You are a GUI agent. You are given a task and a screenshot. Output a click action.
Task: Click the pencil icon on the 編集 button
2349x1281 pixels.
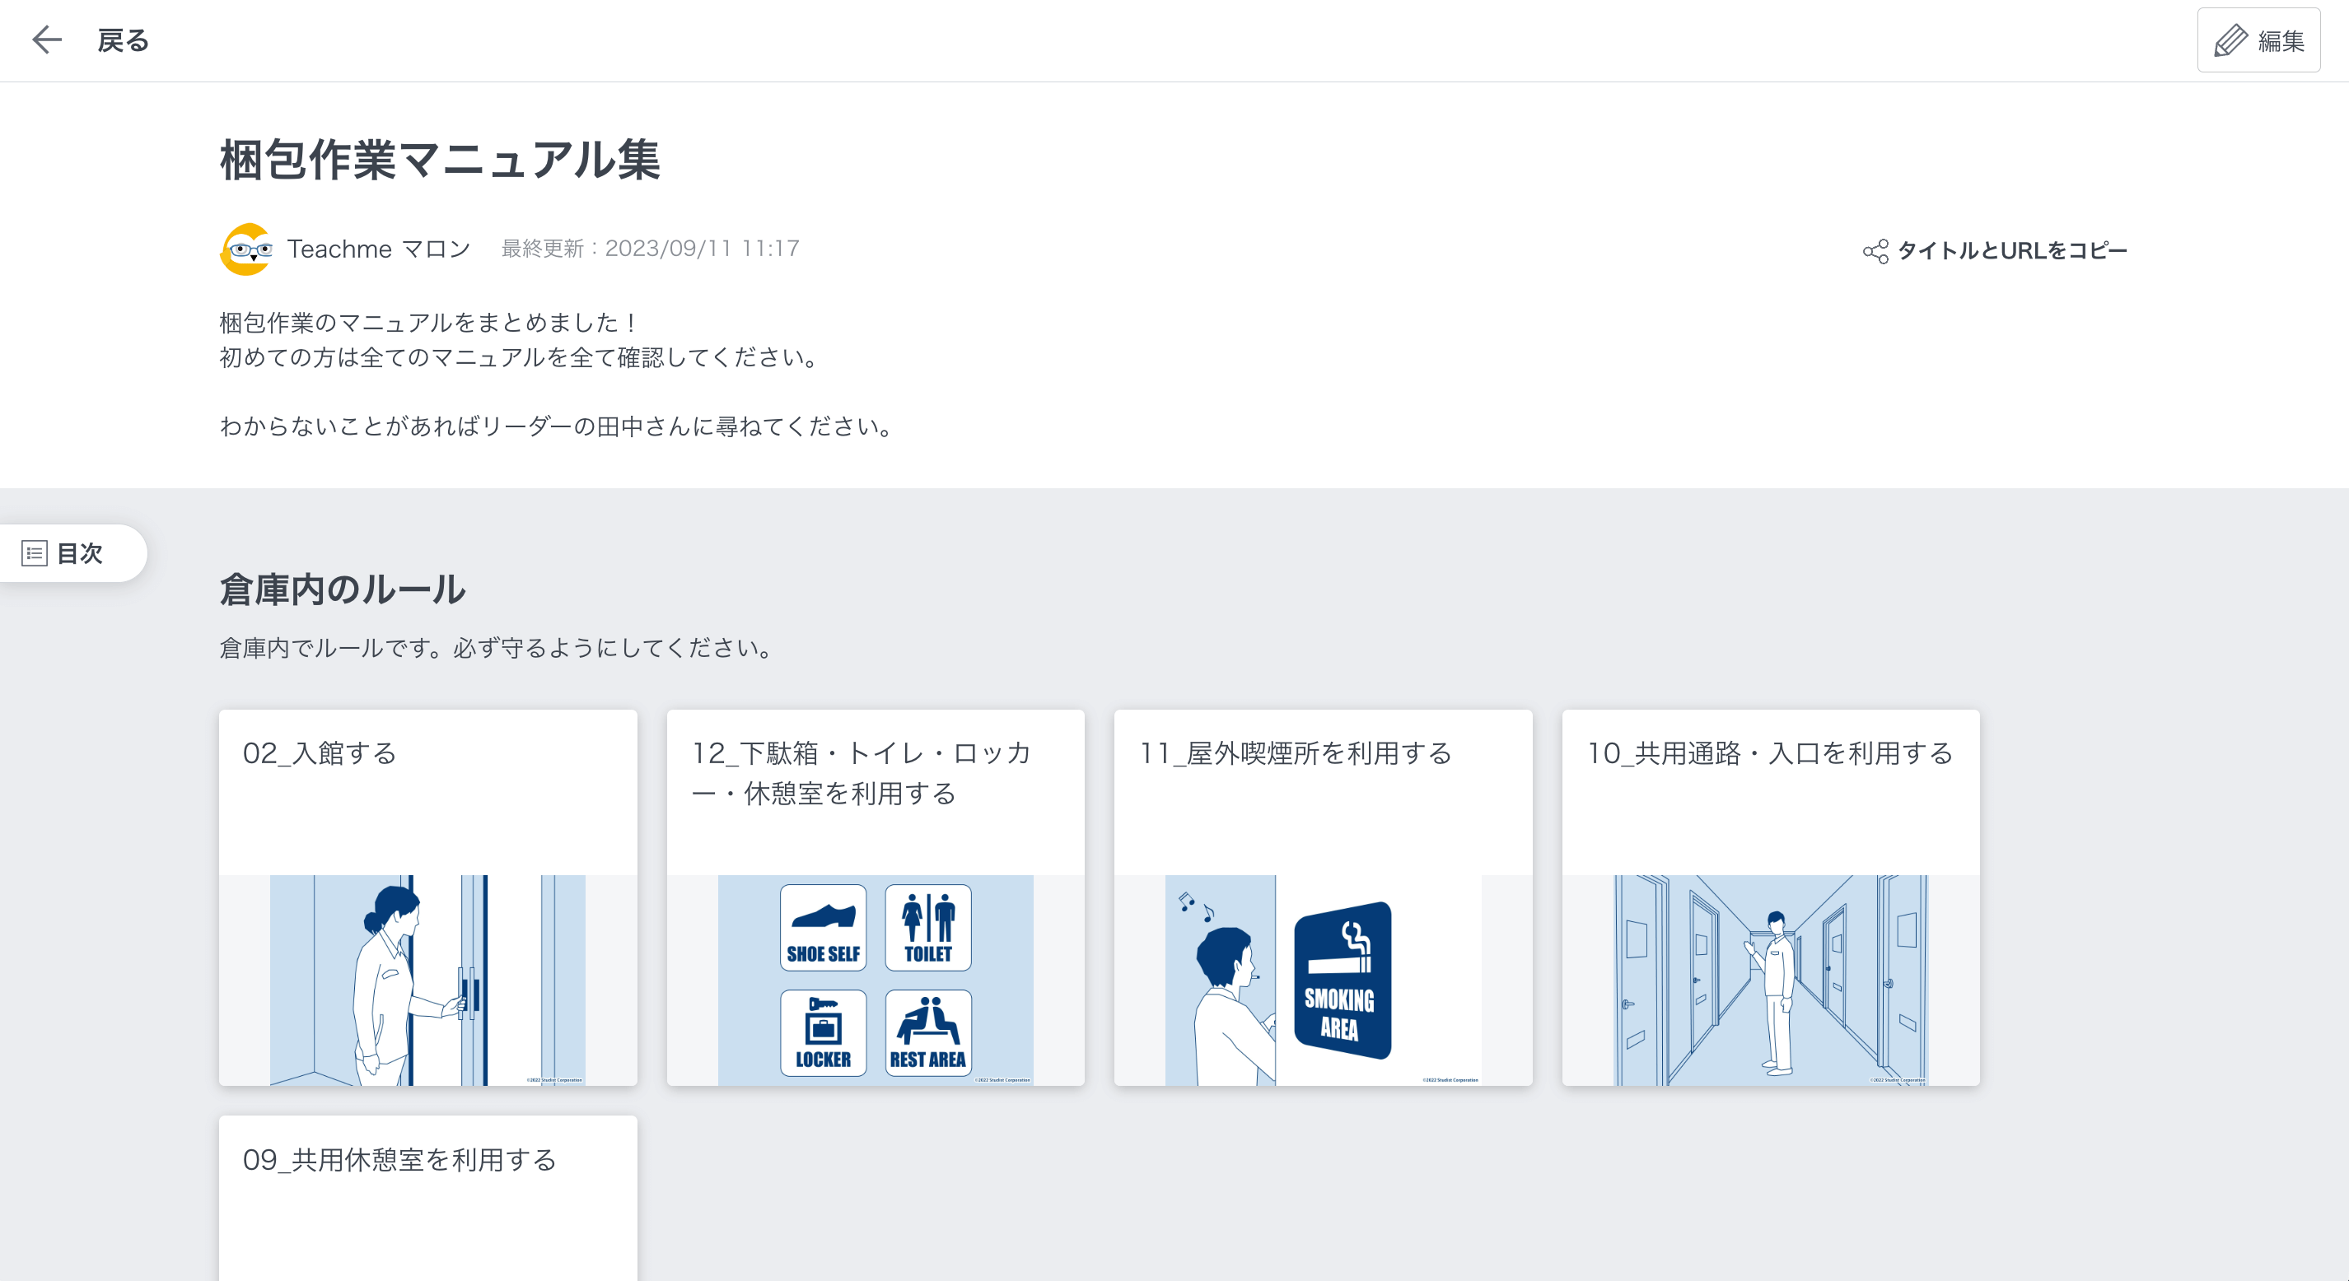click(2231, 40)
